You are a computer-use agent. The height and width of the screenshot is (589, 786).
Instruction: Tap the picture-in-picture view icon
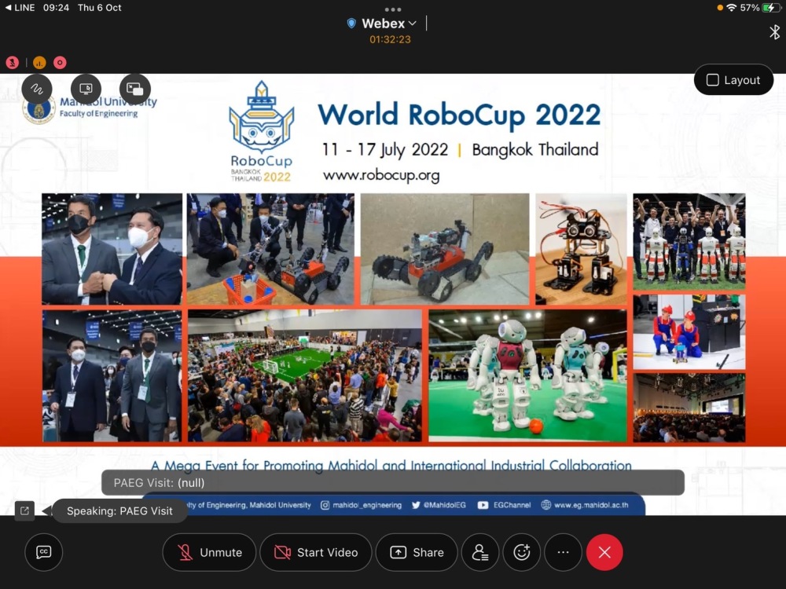135,89
